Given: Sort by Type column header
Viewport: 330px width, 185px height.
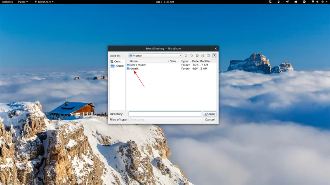Looking at the screenshot, I should 184,61.
